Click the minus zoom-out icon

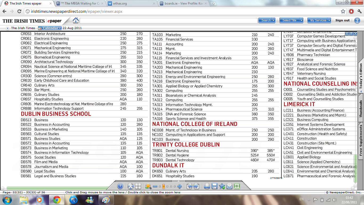155,186
